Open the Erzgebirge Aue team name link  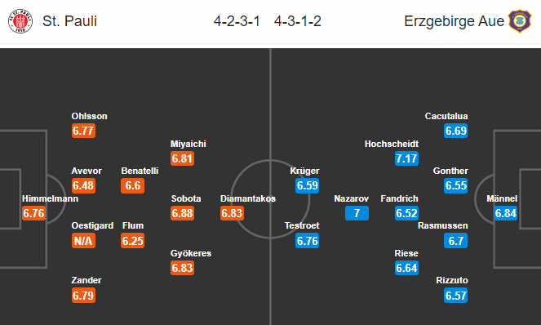[454, 21]
